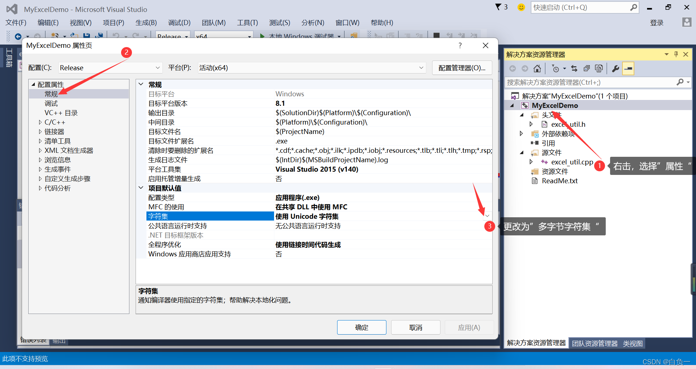The height and width of the screenshot is (369, 696).
Task: Click the feedback smiley icon
Action: pyautogui.click(x=521, y=7)
